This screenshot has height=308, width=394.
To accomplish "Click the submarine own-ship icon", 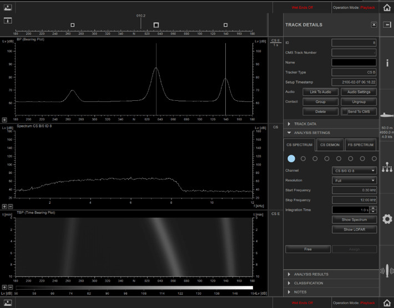I will [x=387, y=115].
